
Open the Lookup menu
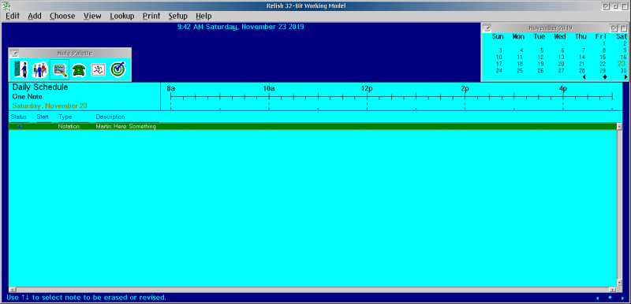122,16
